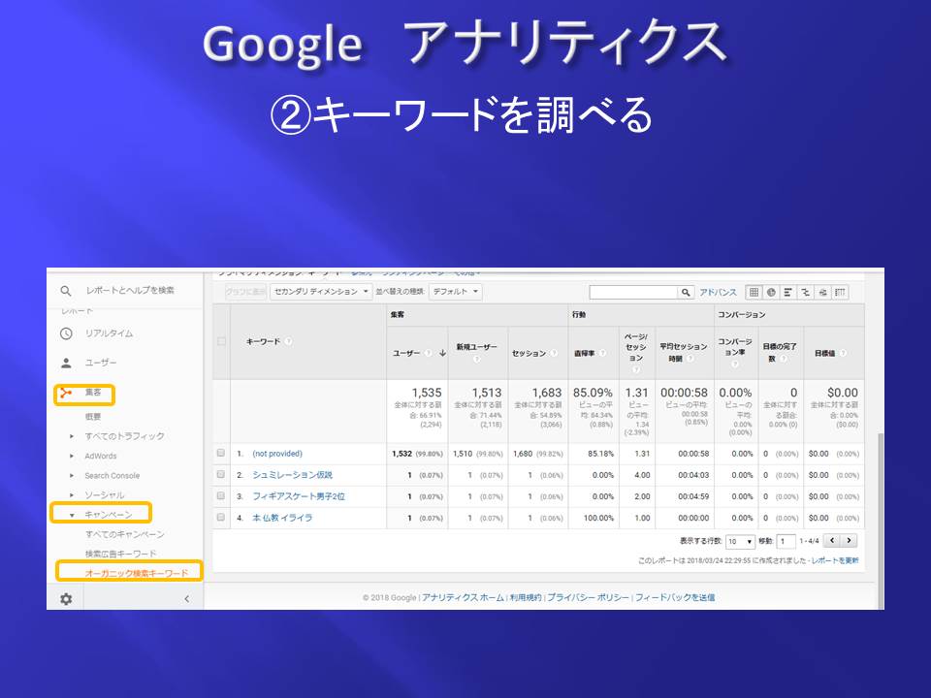Sort by セッション column header

pos(529,353)
